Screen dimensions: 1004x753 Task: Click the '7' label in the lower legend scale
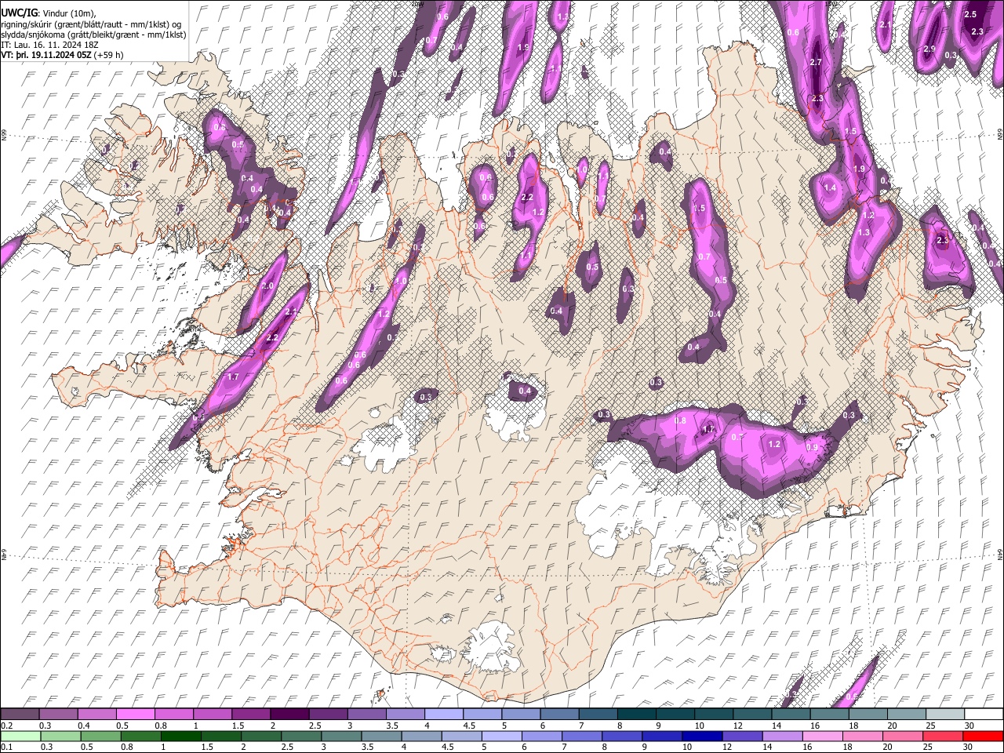(564, 747)
